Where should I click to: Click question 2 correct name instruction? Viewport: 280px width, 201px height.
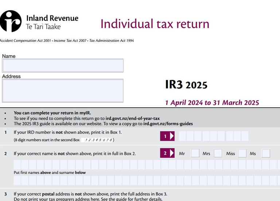[75, 153]
